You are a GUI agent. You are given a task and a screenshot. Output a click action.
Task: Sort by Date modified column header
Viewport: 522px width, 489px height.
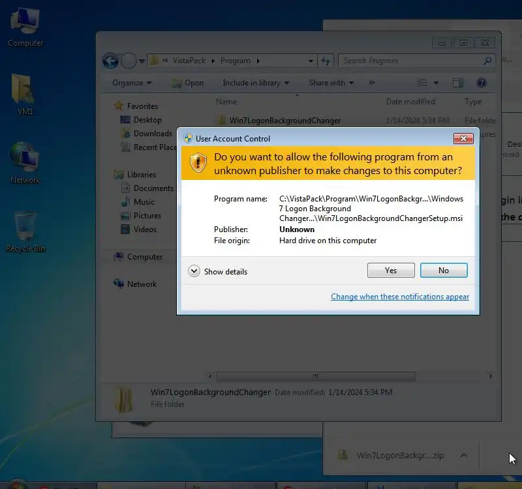410,102
